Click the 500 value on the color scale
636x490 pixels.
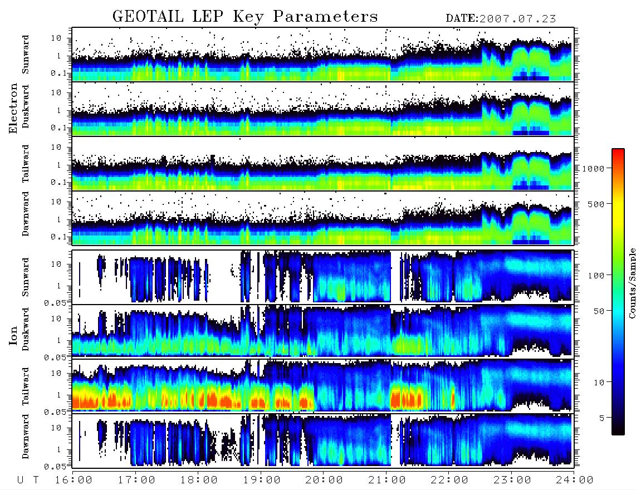coord(596,204)
